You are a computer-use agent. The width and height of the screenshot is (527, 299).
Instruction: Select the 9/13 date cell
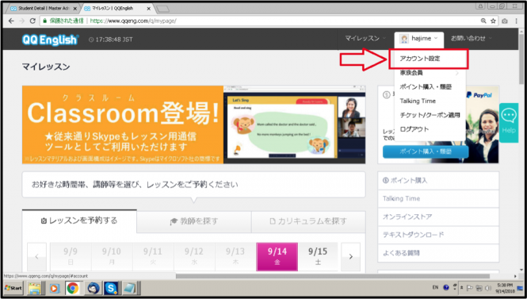(x=235, y=257)
